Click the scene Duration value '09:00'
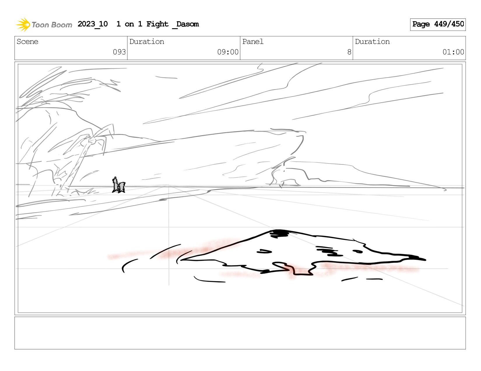Screen dimensions: 481x371 228,52
